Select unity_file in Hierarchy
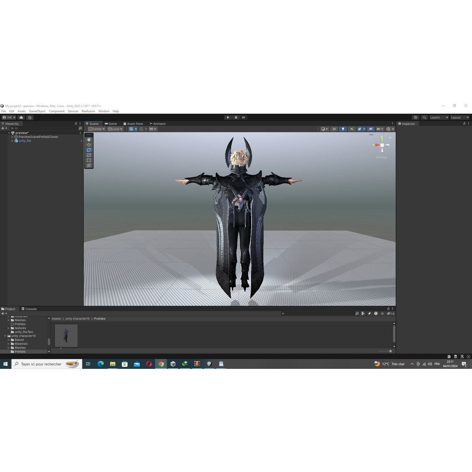This screenshot has width=472, height=472. [24, 141]
